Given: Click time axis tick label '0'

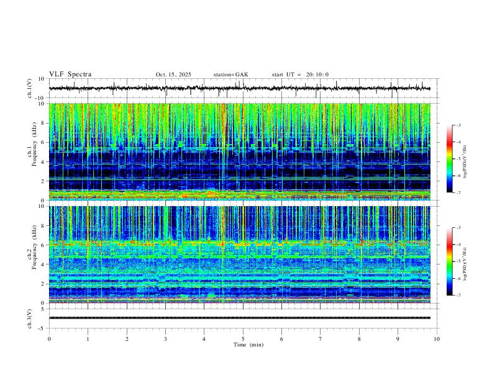Looking at the screenshot, I should 49,339.
